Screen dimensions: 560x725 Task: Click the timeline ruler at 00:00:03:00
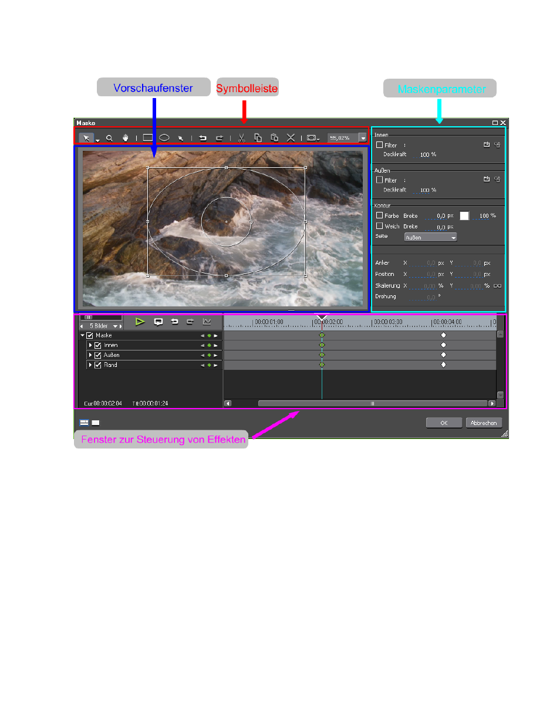[x=388, y=322]
